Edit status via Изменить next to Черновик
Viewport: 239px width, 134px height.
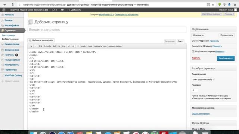[214, 41]
